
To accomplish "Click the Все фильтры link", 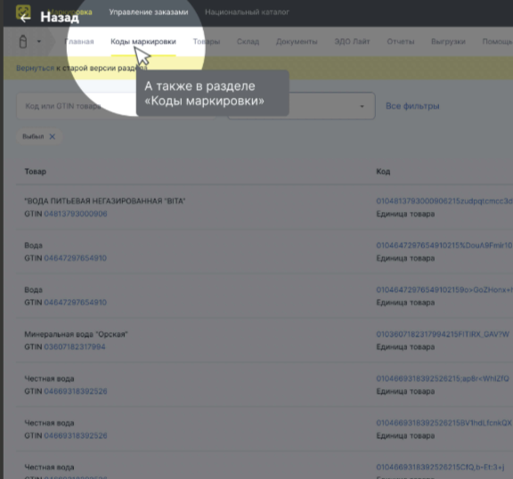I will click(x=412, y=106).
